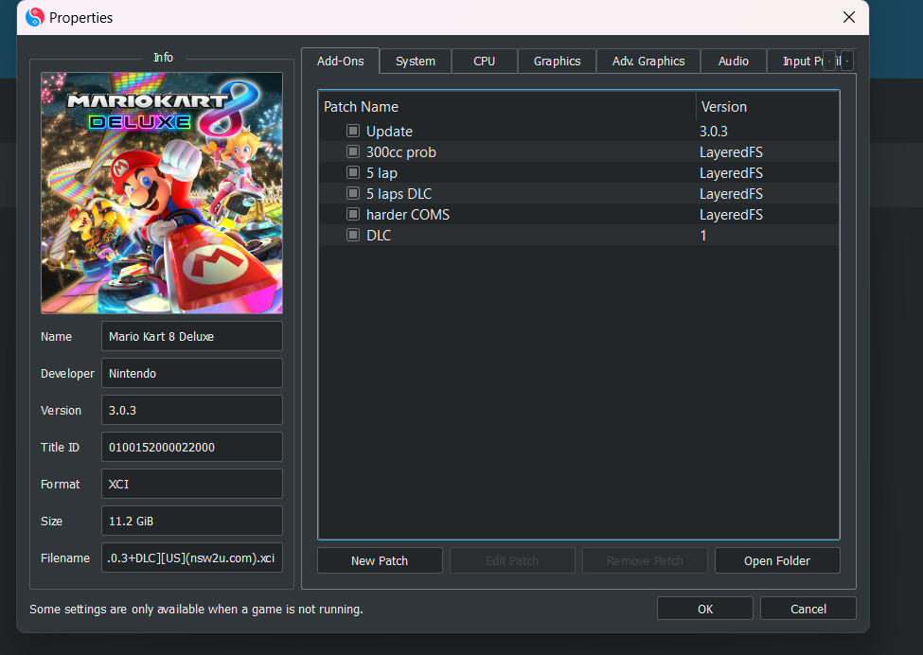Click LayeredFS in the harder COMS row
The width and height of the screenshot is (923, 655).
tap(731, 214)
